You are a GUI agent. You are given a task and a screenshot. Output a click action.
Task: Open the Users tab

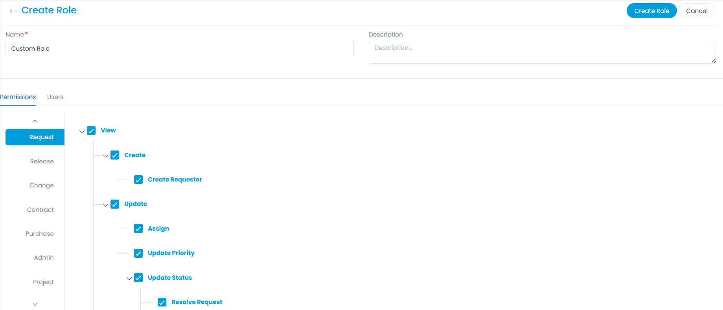point(55,97)
